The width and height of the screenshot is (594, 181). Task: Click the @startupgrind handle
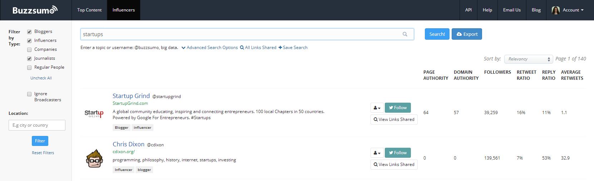tap(167, 97)
